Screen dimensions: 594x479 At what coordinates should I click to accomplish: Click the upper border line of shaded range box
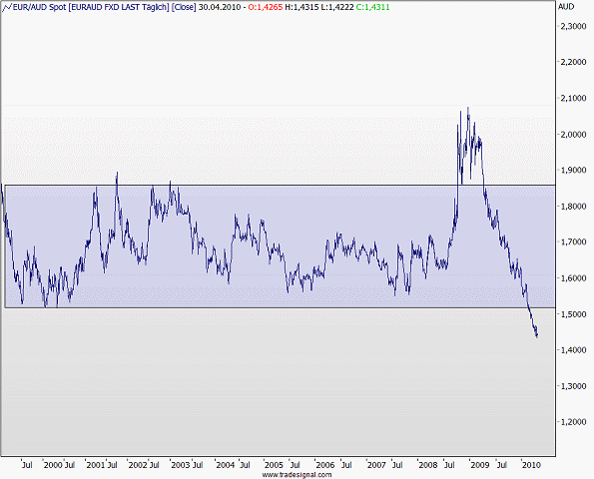[280, 186]
